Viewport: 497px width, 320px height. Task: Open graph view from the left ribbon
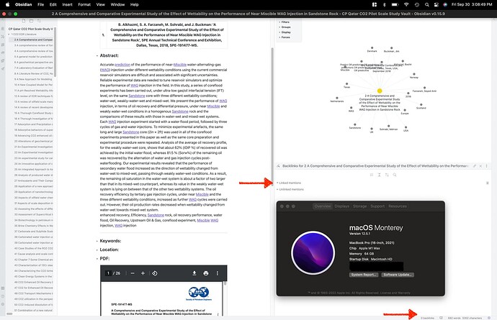coord(3,37)
